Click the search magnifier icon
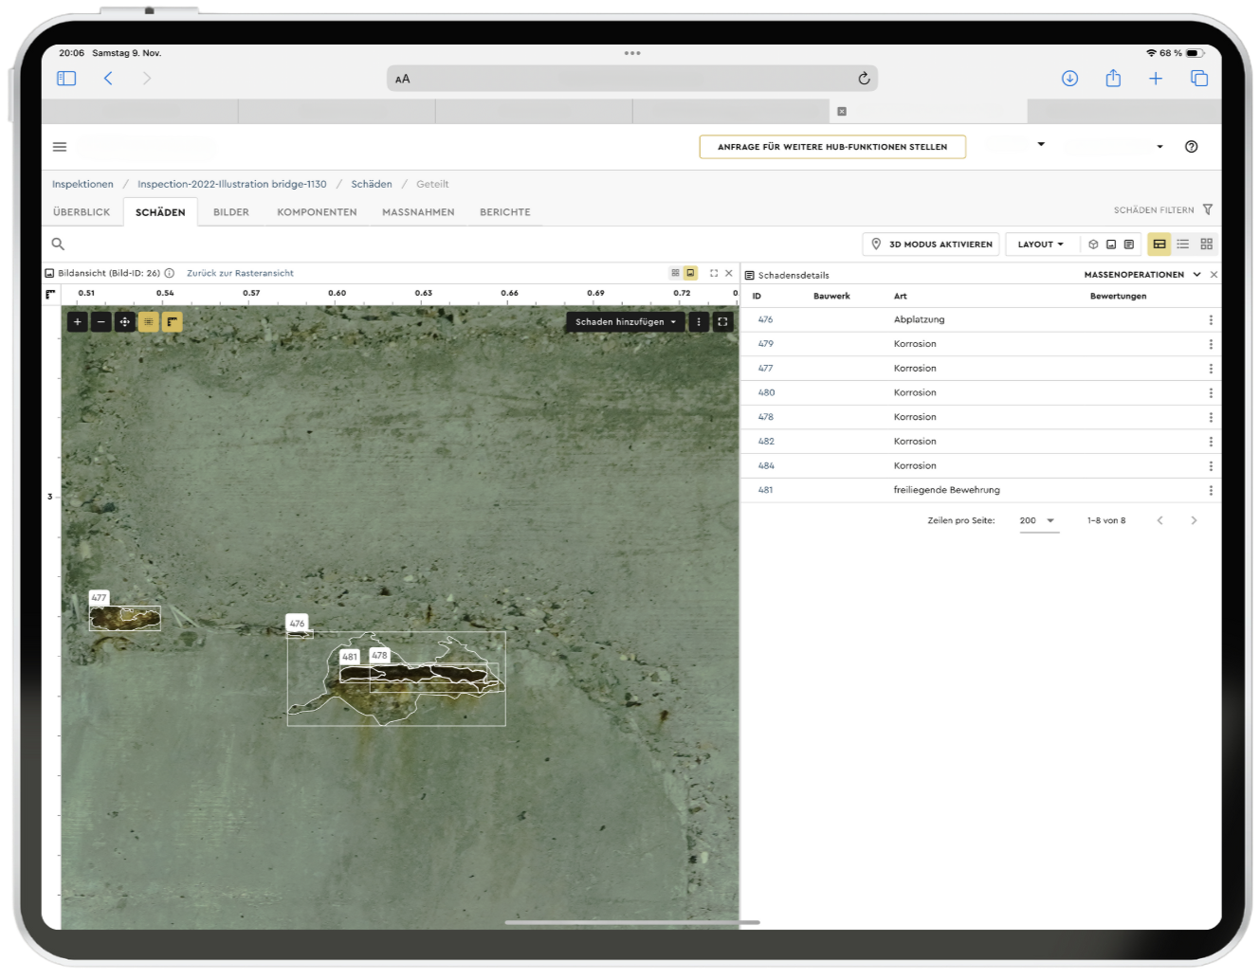 (58, 245)
